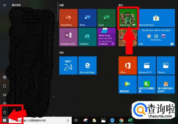Viewport: 178px width, 124px height.
Task: Open the 强力卸载电脑中的软件 tile
Action: click(x=166, y=84)
